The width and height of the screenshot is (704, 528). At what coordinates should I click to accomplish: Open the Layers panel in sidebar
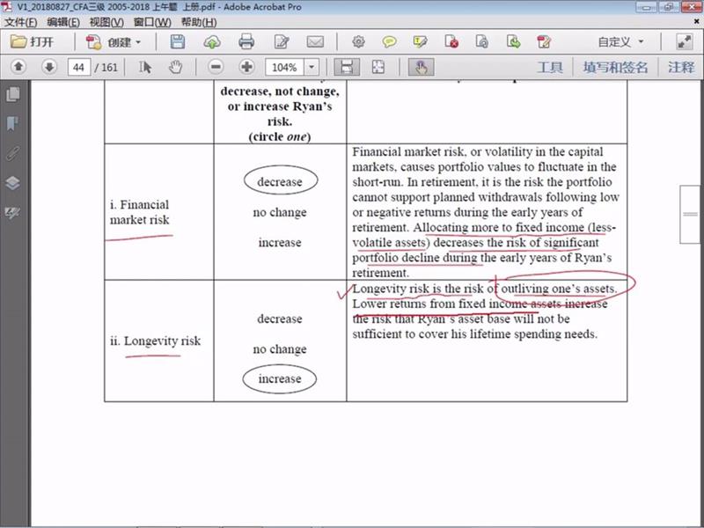pyautogui.click(x=12, y=183)
